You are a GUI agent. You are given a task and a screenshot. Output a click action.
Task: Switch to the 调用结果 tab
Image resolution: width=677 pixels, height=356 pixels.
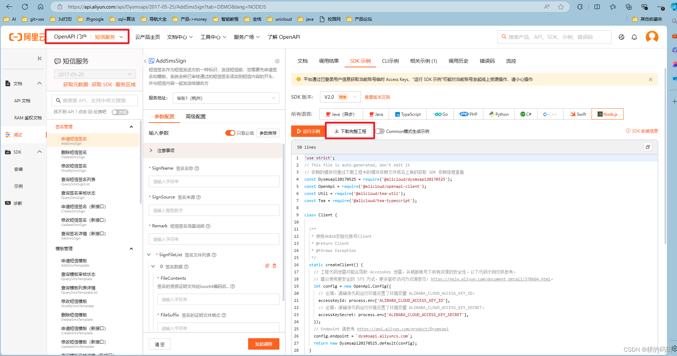tap(329, 61)
